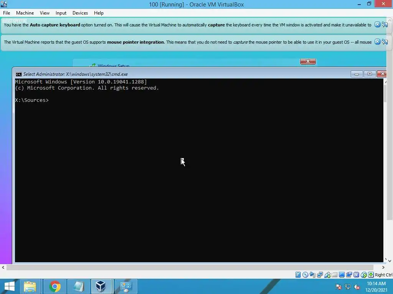Viewport: 393px width, 294px height.
Task: Maximize the cmd.exe window
Action: (370, 74)
